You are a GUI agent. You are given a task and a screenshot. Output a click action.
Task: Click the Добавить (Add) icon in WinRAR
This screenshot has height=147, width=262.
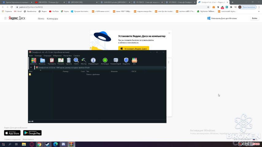tap(33, 61)
